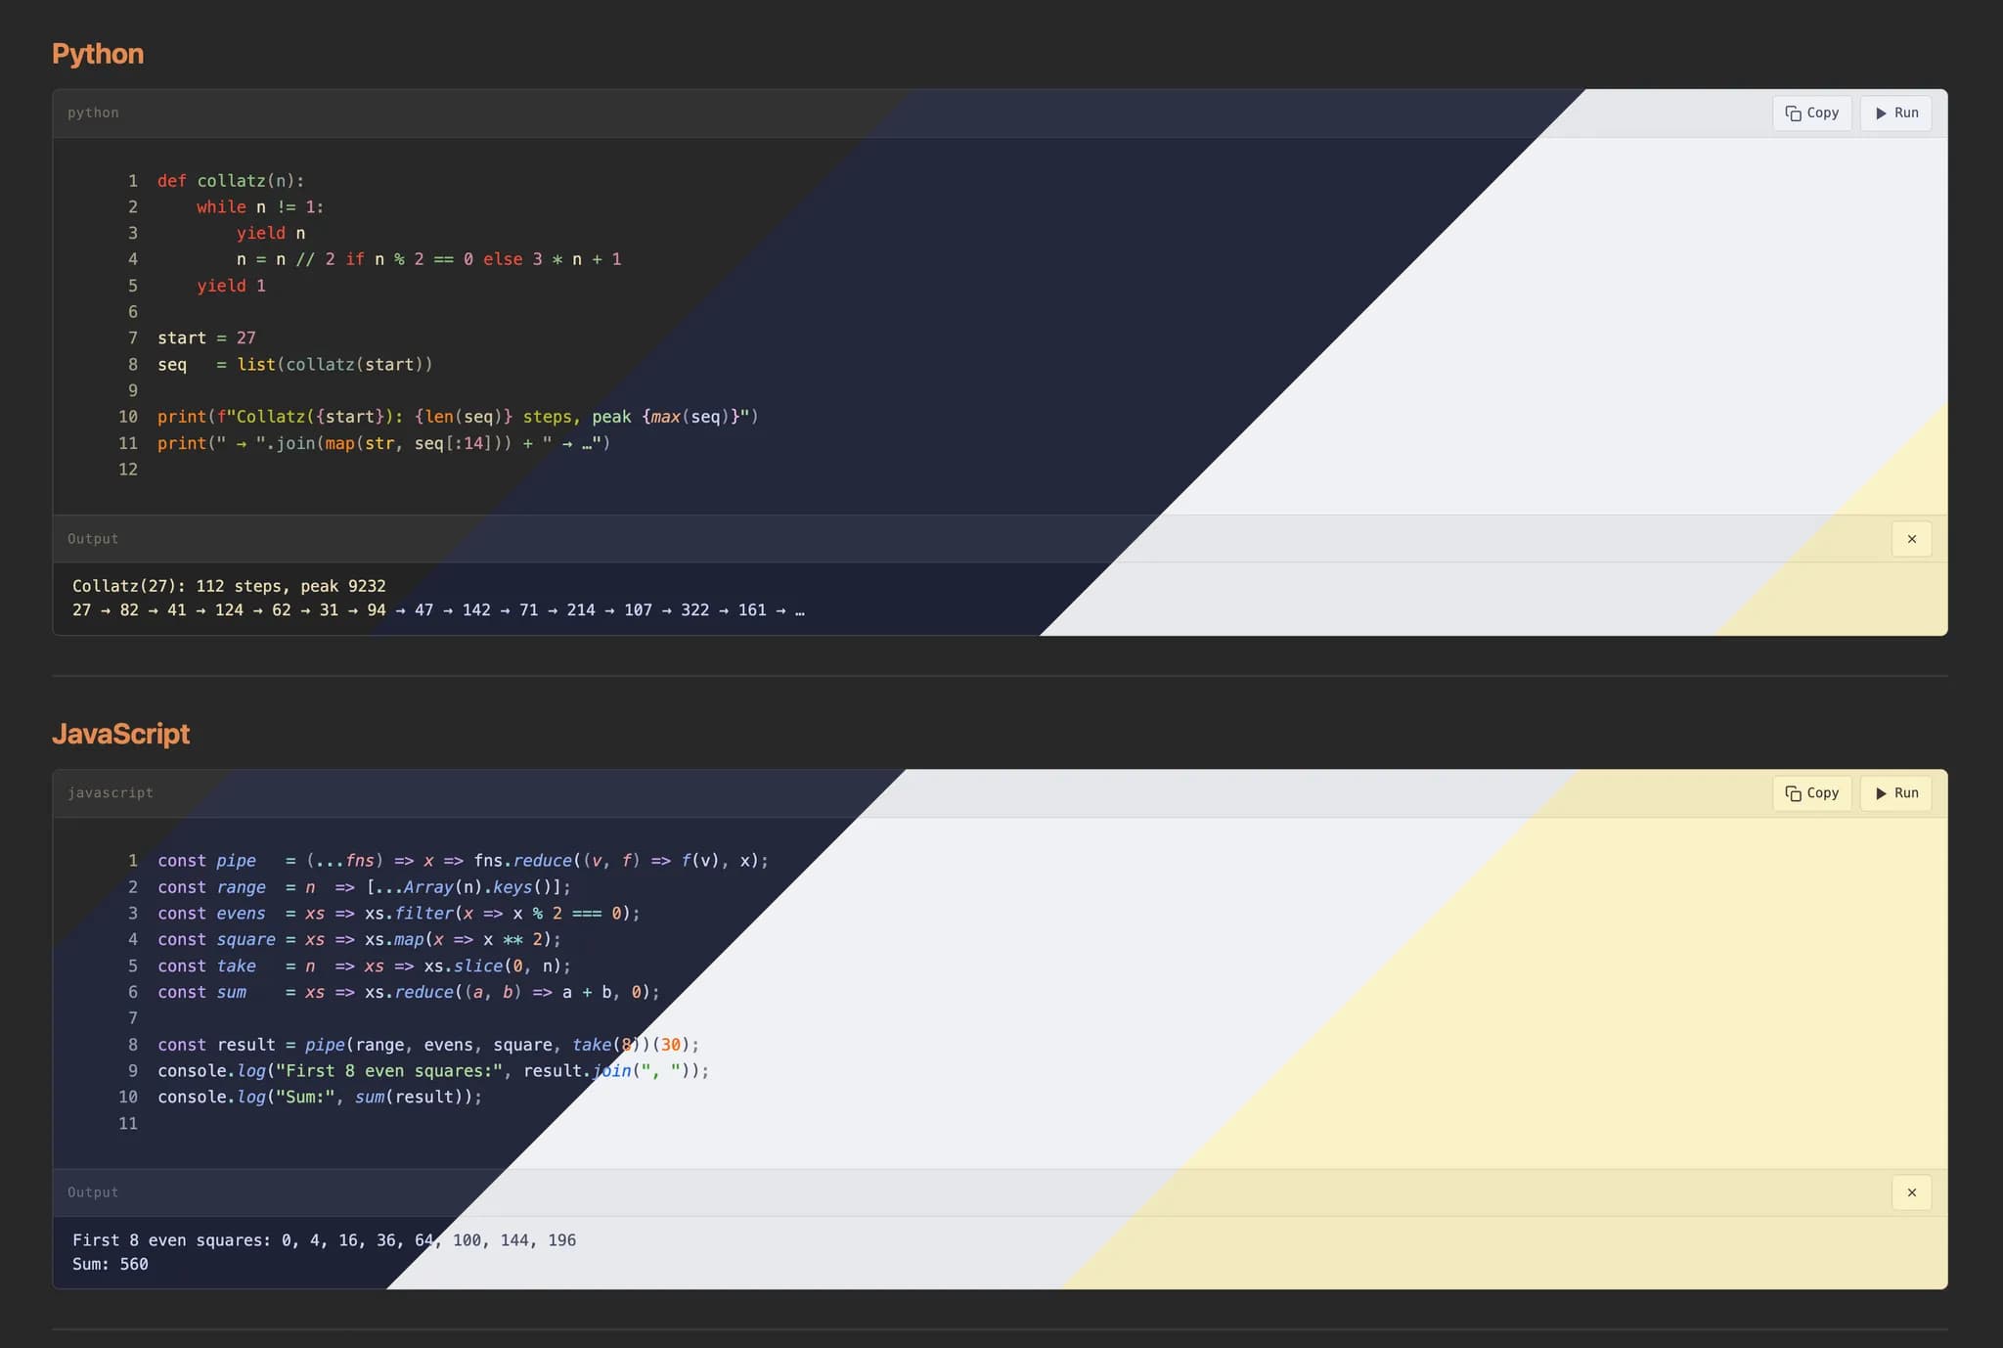Copy the Python code block
2003x1348 pixels.
[1811, 112]
